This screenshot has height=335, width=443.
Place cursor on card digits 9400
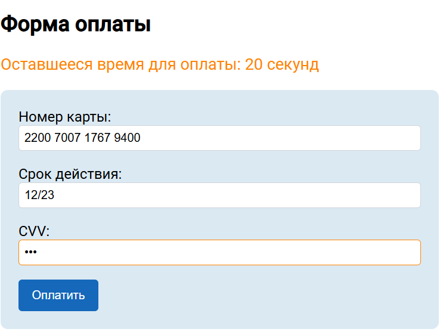(x=127, y=138)
